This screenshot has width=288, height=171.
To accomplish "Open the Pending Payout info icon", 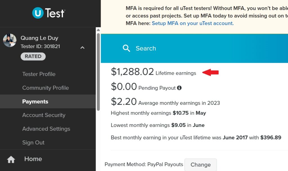I will pyautogui.click(x=179, y=88).
